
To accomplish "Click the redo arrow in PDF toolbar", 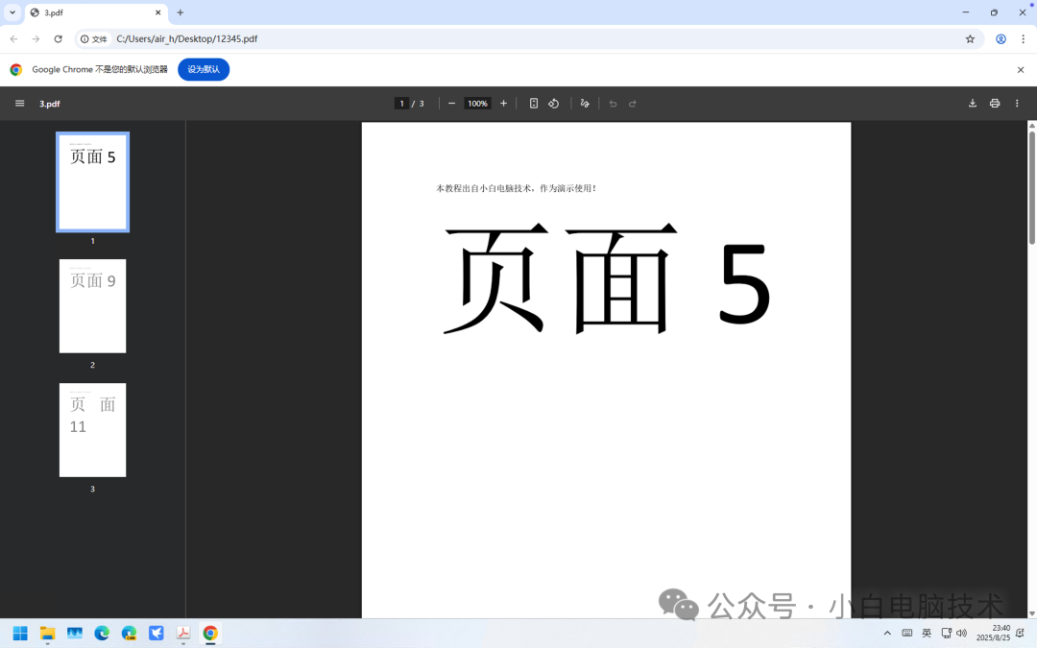I will (x=633, y=103).
